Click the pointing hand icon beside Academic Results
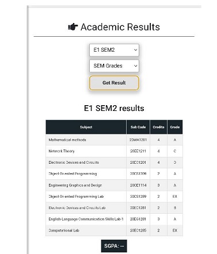This screenshot has width=217, height=254. coord(73,27)
